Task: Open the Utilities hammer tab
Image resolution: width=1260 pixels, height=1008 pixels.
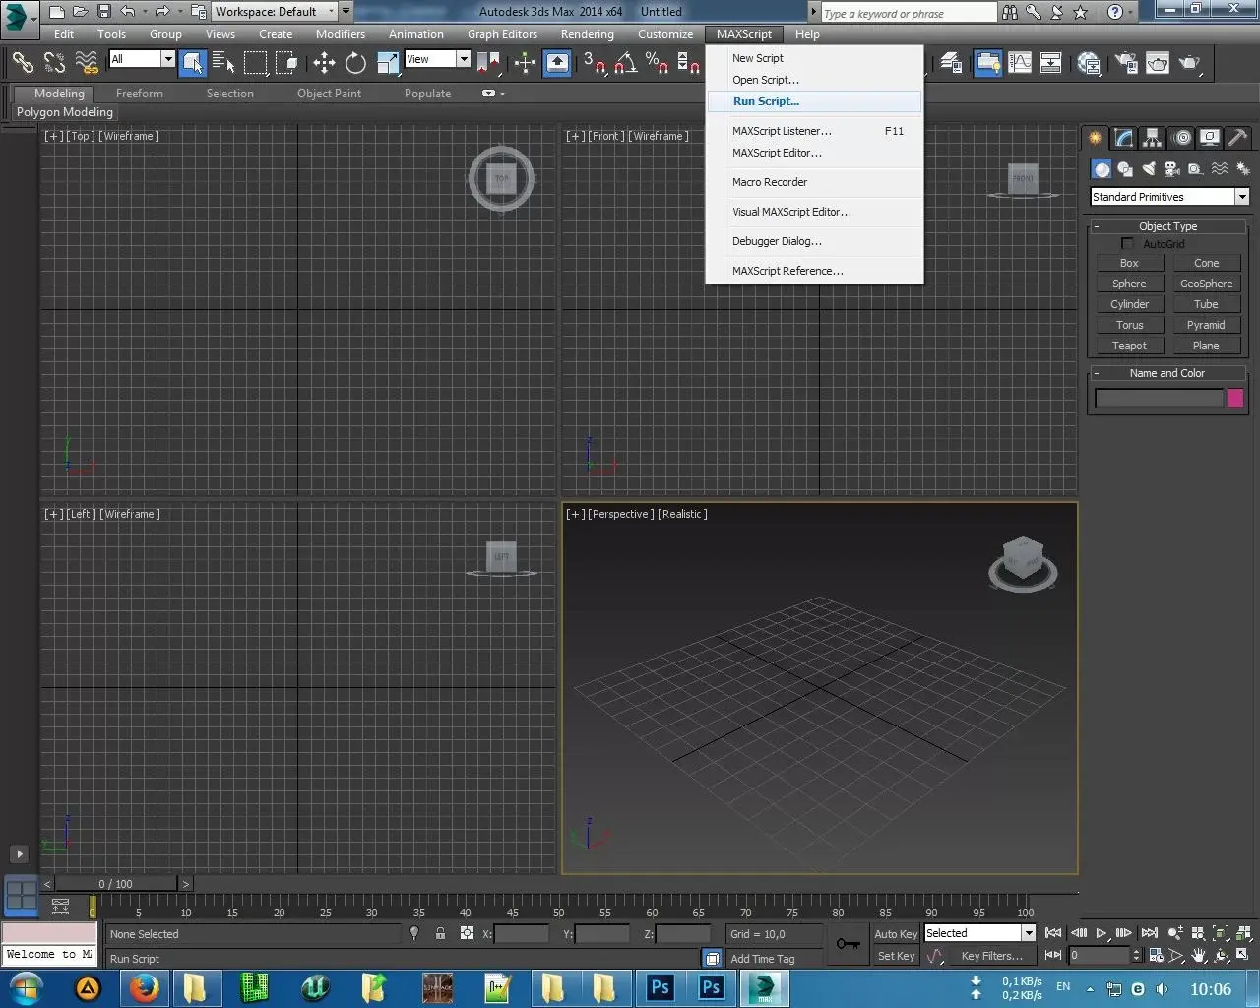Action: point(1238,138)
